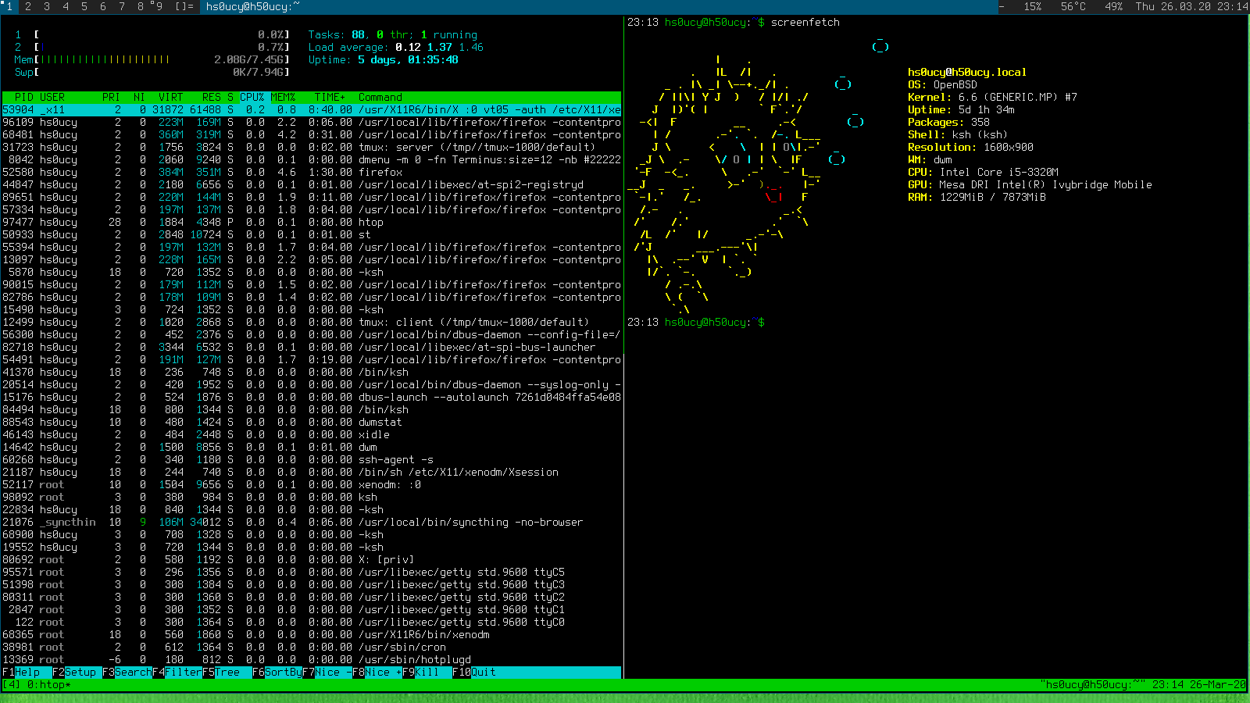Image resolution: width=1250 pixels, height=703 pixels.
Task: Select the at-spi-bus-launcher process row
Action: (312, 347)
